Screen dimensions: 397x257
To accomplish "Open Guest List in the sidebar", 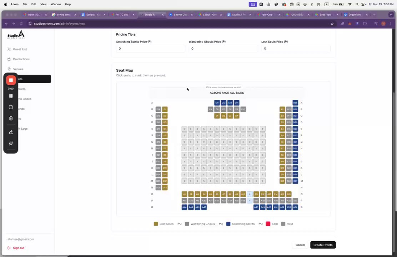I will coord(20,49).
